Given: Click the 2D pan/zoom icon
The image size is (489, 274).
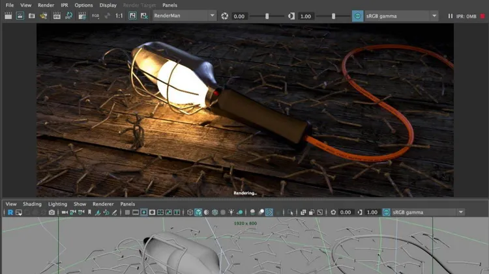Looking at the screenshot, I should (x=106, y=212).
